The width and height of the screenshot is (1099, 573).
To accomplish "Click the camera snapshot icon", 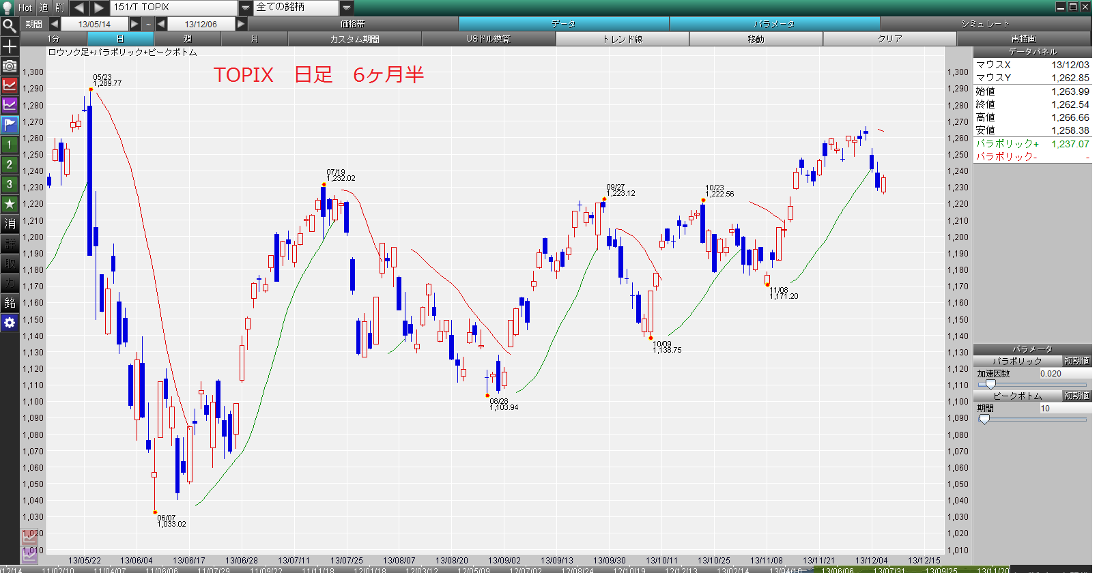I will coord(10,66).
